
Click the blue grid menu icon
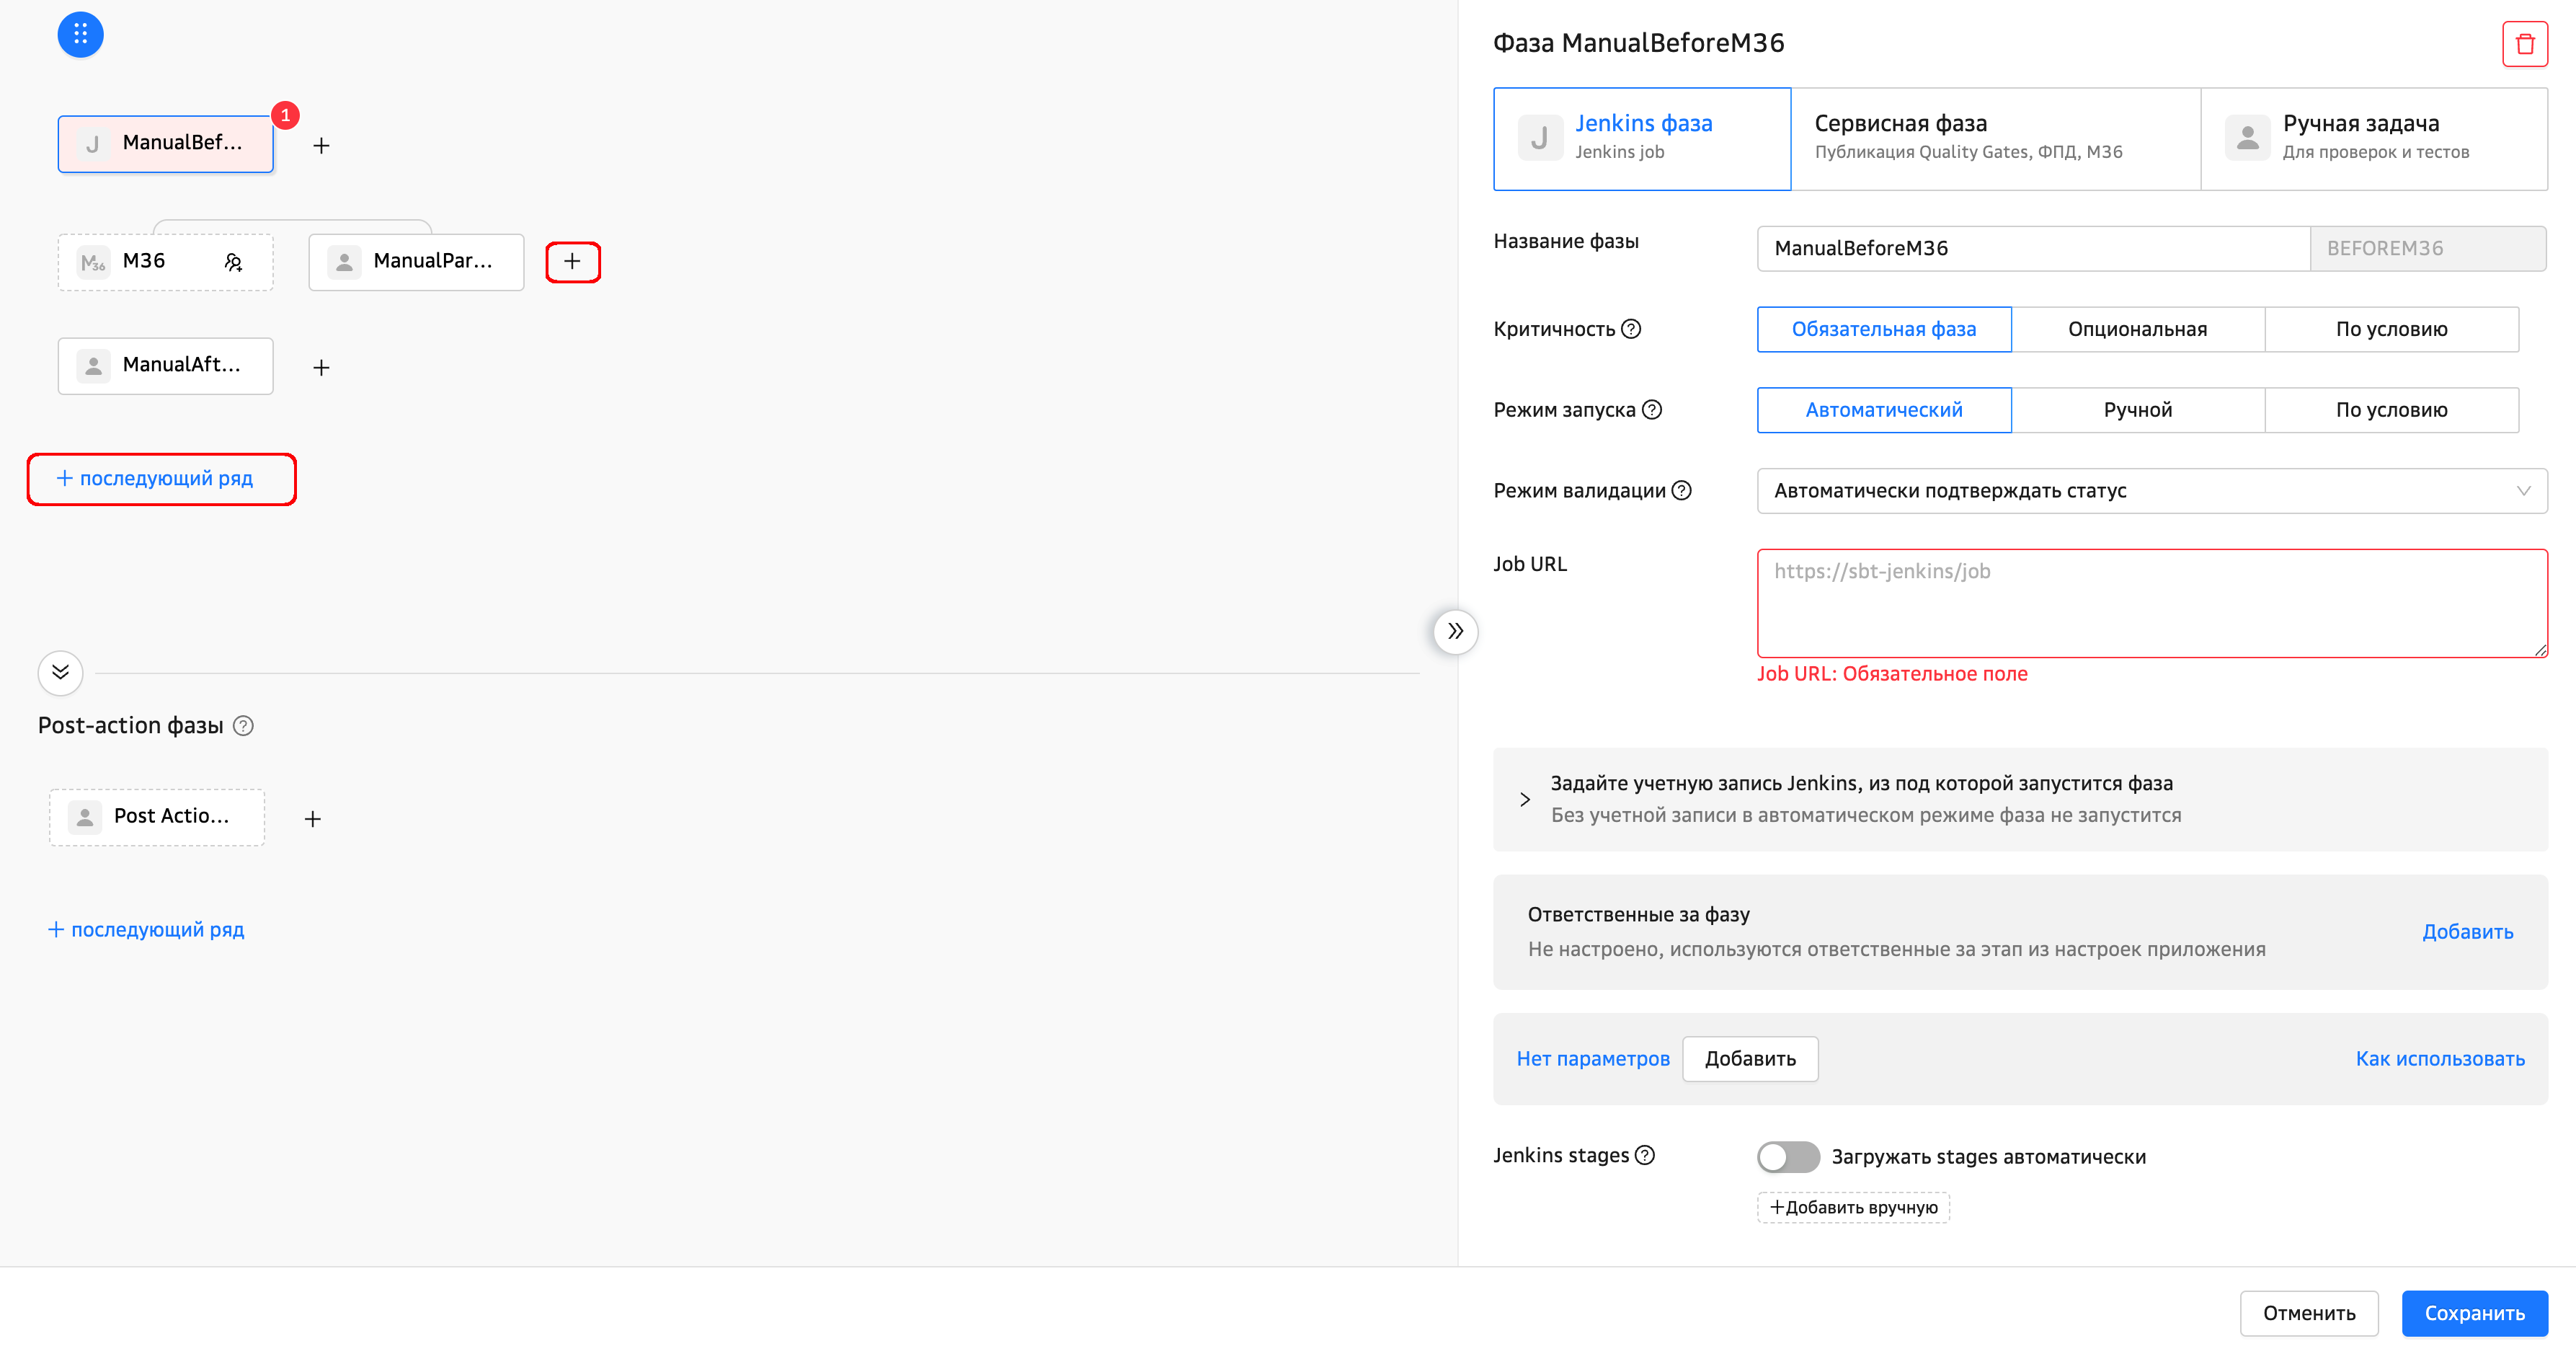coord(80,35)
